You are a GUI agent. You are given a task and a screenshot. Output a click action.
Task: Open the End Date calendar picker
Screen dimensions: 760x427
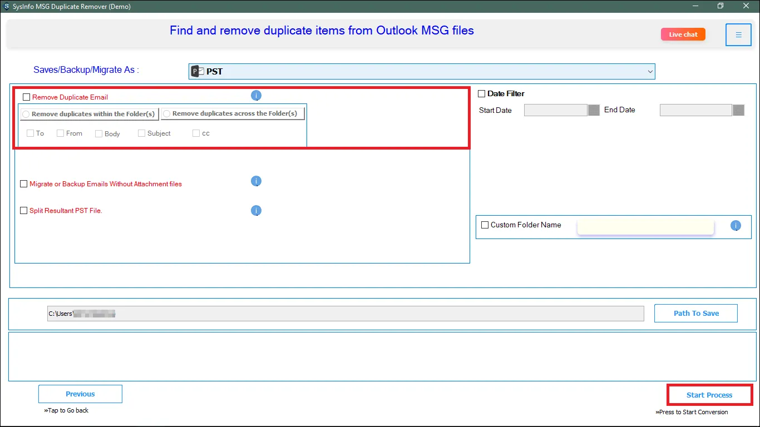738,110
